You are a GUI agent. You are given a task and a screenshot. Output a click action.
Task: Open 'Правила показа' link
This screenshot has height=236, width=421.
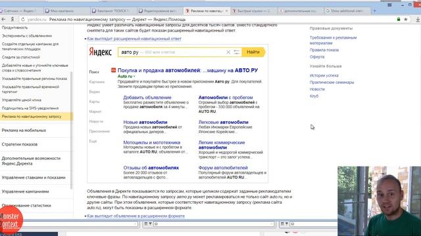click(x=324, y=50)
